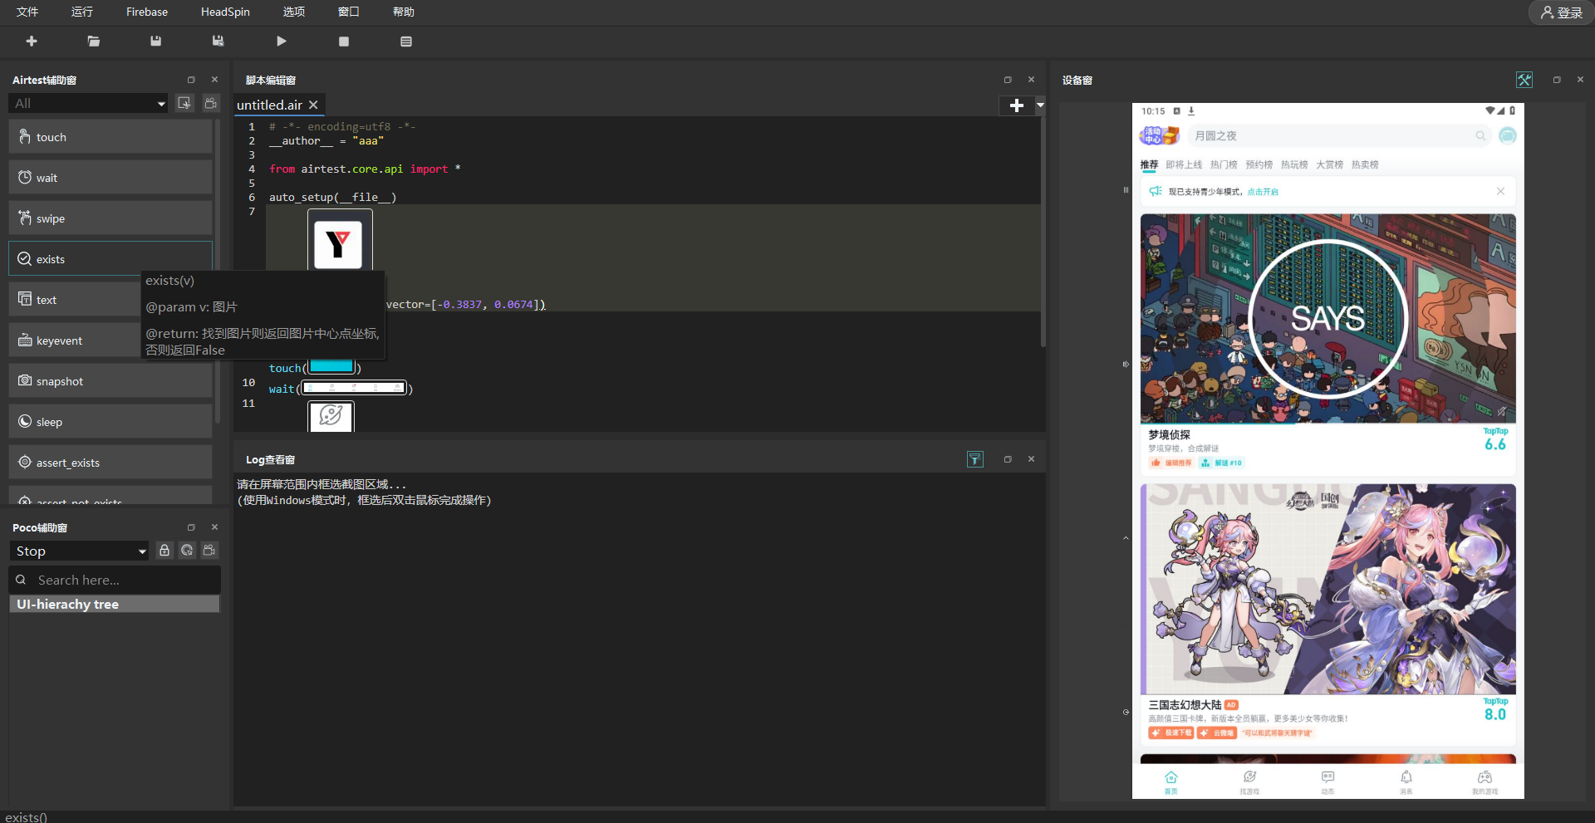The image size is (1595, 823).
Task: Open the HeadSpin menu
Action: [x=225, y=12]
